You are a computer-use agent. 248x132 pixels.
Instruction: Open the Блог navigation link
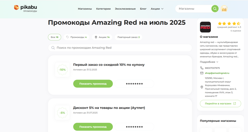point(143,9)
